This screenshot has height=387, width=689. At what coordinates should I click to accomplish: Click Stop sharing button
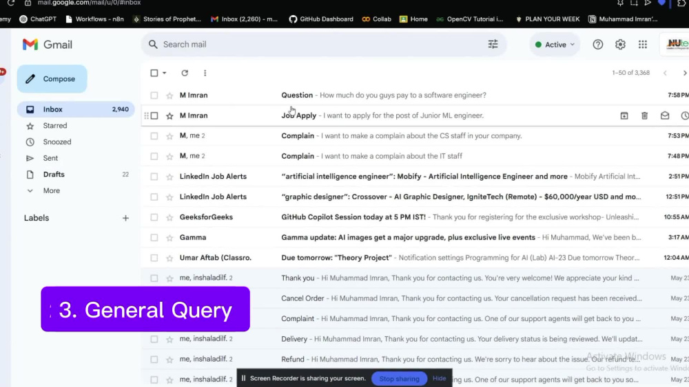[399, 379]
